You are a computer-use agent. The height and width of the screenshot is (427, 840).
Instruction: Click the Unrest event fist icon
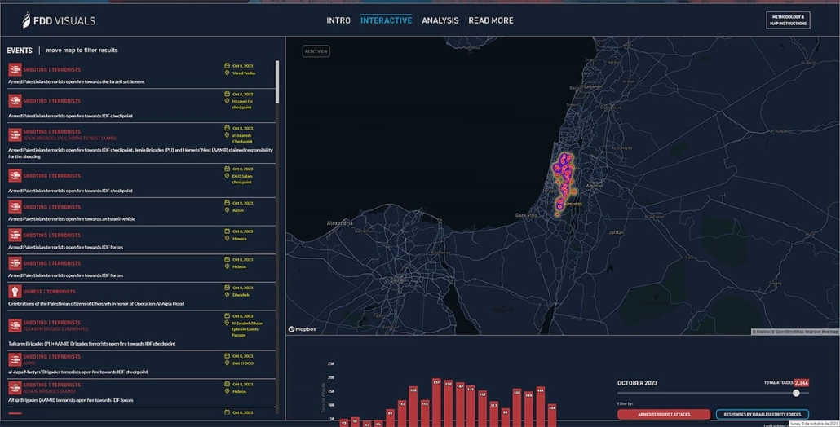(15, 292)
